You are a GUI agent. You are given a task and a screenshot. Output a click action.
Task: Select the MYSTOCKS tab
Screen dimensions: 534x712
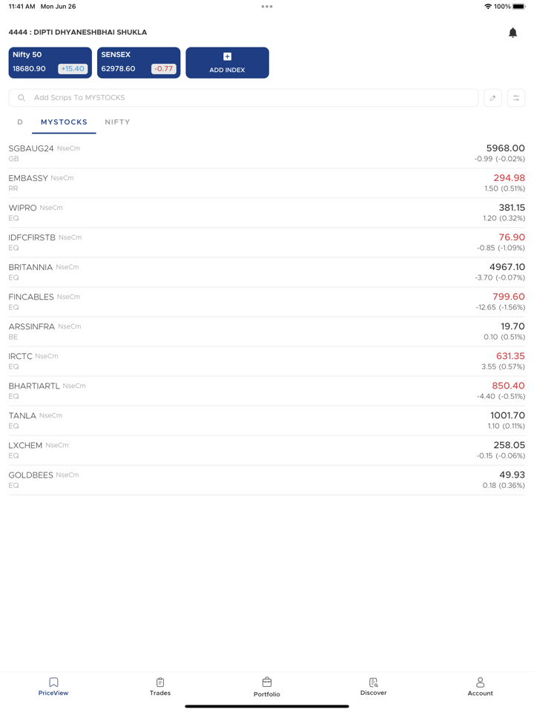(64, 122)
